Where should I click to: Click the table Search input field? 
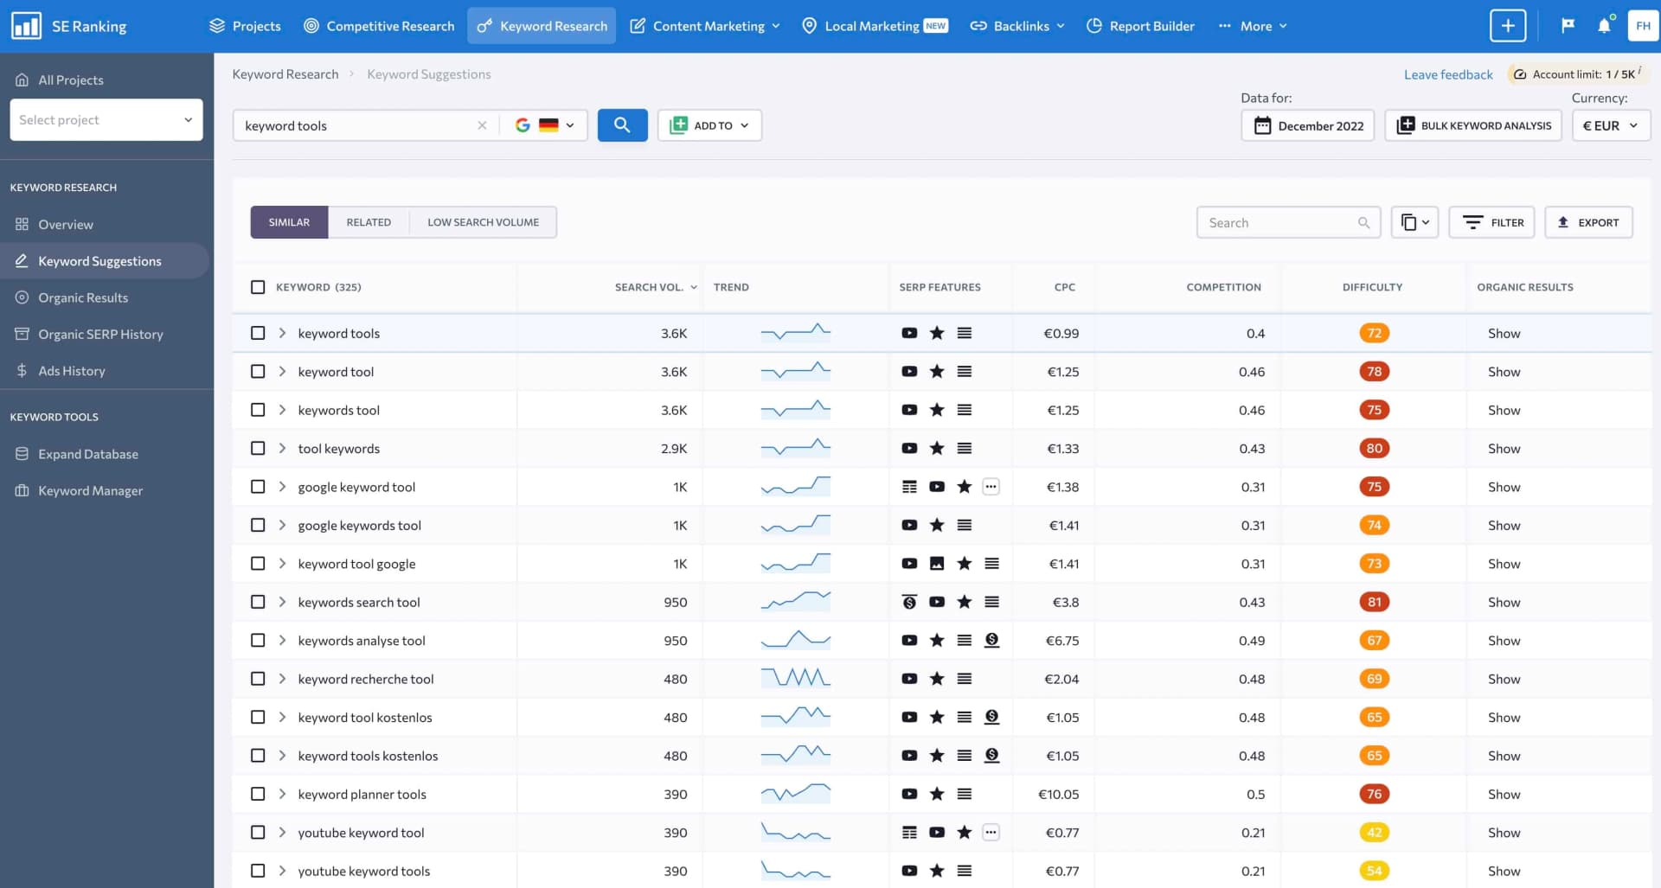(1279, 222)
